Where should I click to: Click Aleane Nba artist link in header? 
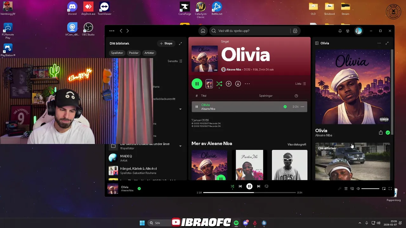pos(234,69)
